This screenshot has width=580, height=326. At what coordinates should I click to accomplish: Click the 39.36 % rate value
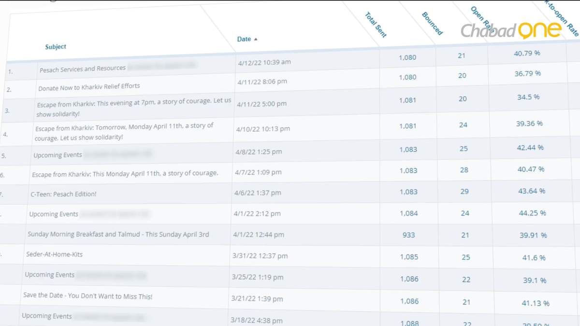click(x=529, y=123)
